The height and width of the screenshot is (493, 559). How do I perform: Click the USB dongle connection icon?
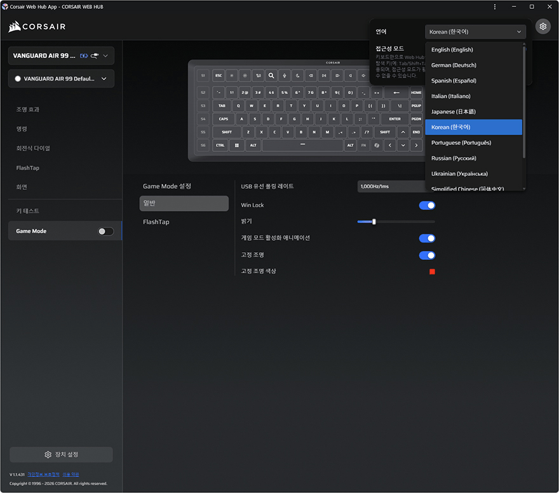pos(95,56)
